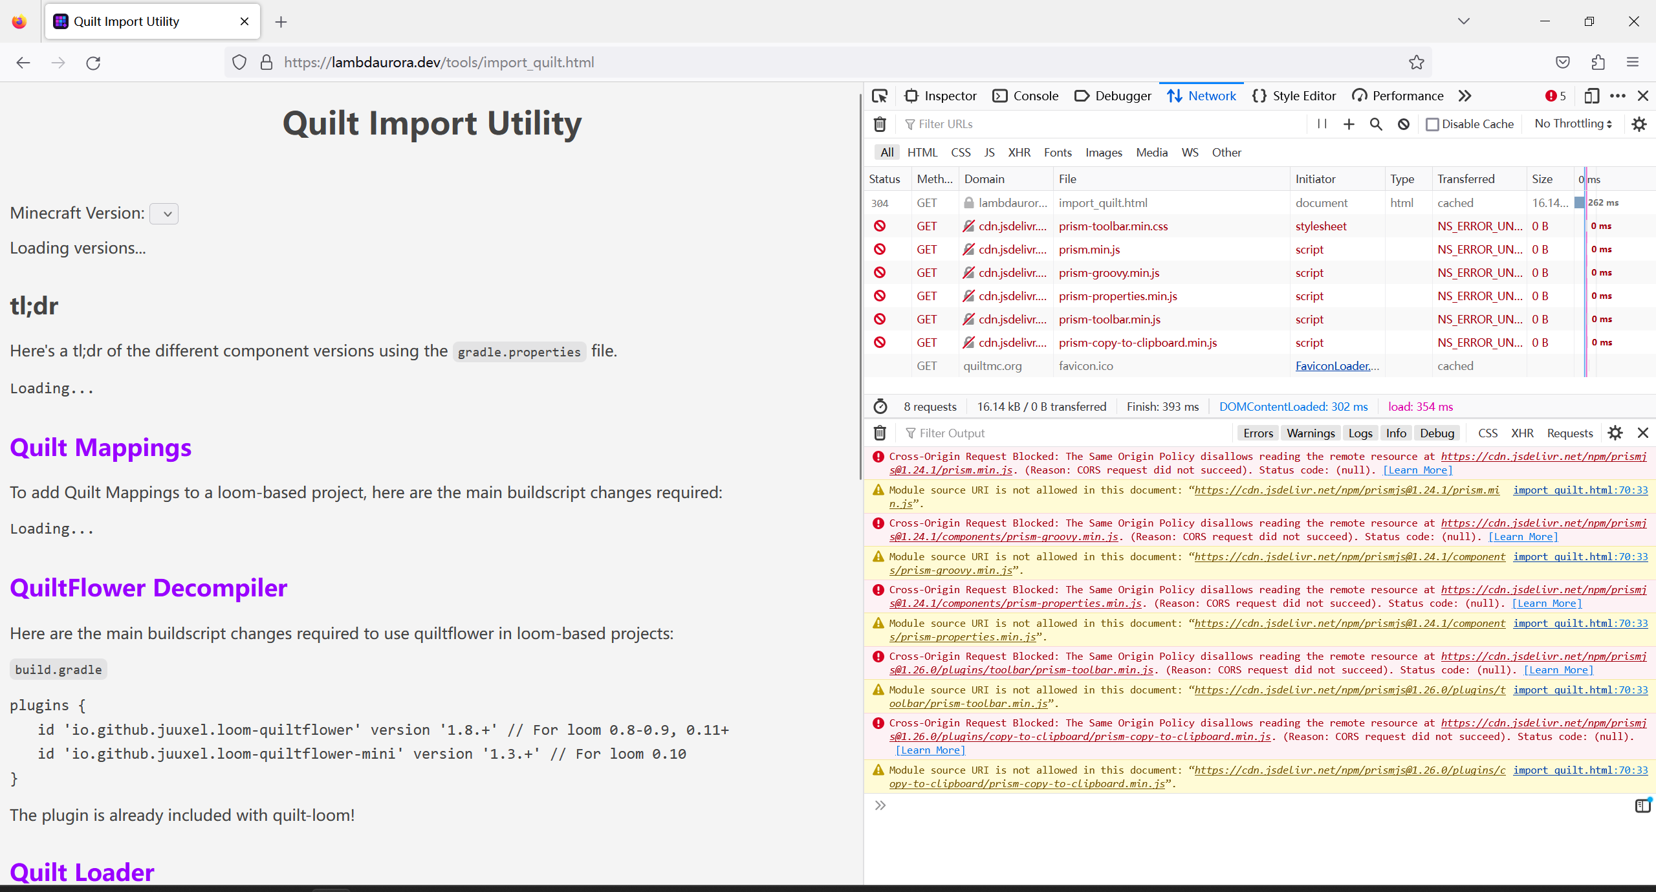This screenshot has width=1656, height=892.
Task: Clear the console output with trash icon
Action: click(x=880, y=433)
